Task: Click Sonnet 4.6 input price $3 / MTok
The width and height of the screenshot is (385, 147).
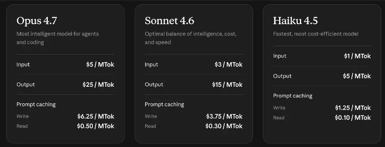Action: click(x=229, y=64)
